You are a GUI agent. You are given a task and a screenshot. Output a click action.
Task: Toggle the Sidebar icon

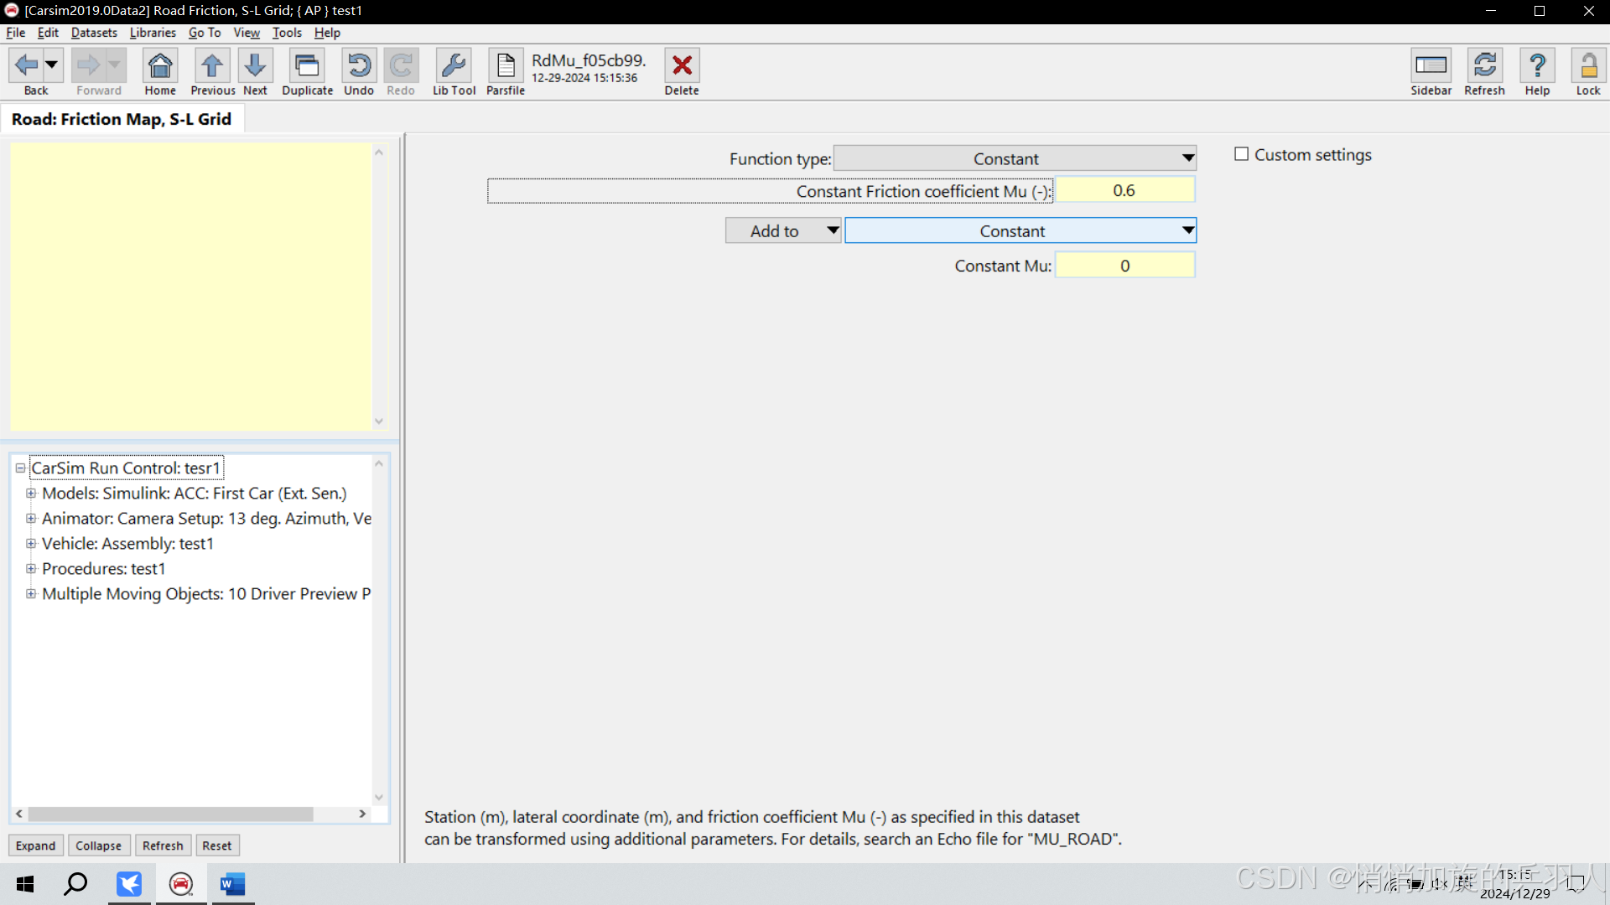(x=1431, y=66)
